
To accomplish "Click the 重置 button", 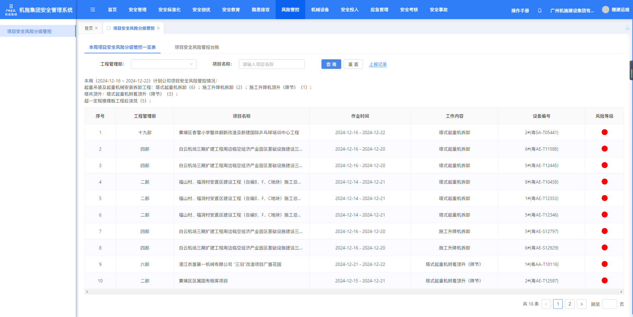I will click(x=353, y=64).
